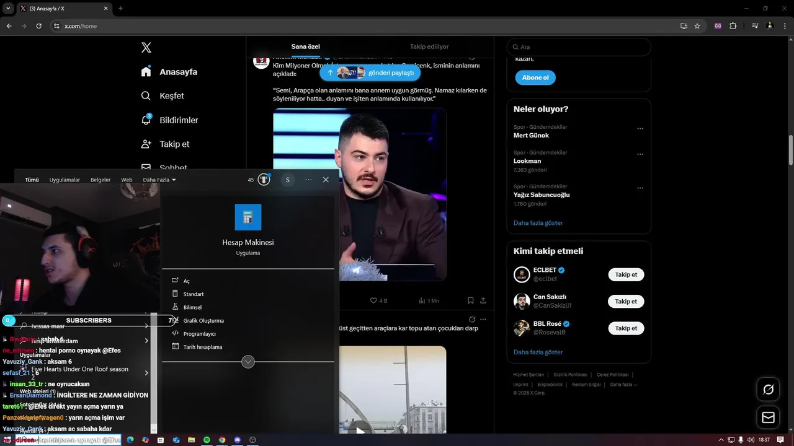794x446 pixels.
Task: Select Tümü filter in Windows search
Action: pyautogui.click(x=32, y=180)
